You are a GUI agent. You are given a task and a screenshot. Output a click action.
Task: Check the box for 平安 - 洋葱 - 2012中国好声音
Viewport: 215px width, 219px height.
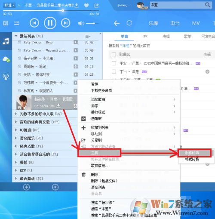[x=114, y=63]
